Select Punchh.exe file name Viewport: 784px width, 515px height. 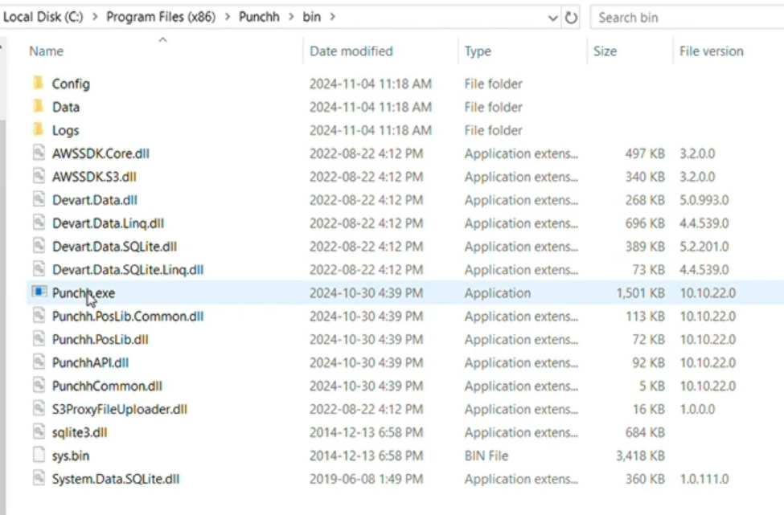coord(84,293)
